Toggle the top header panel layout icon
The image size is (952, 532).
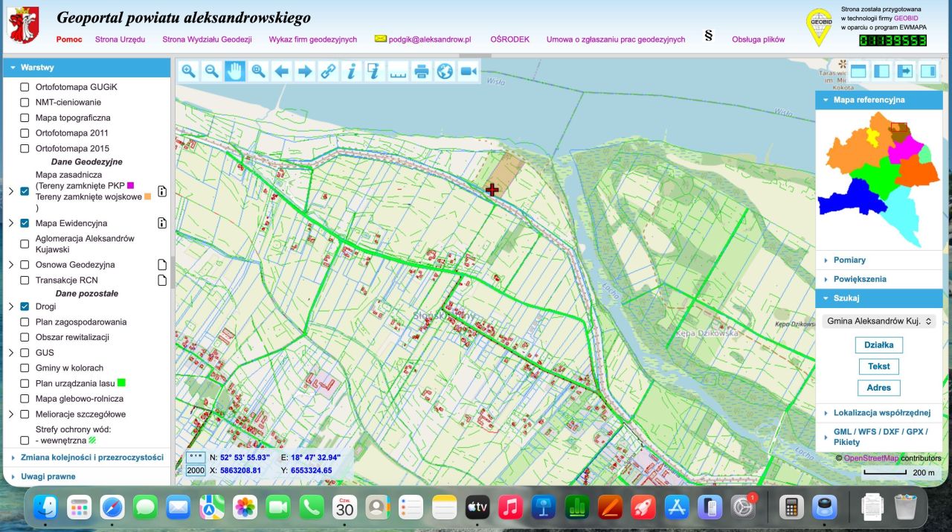[x=858, y=71]
